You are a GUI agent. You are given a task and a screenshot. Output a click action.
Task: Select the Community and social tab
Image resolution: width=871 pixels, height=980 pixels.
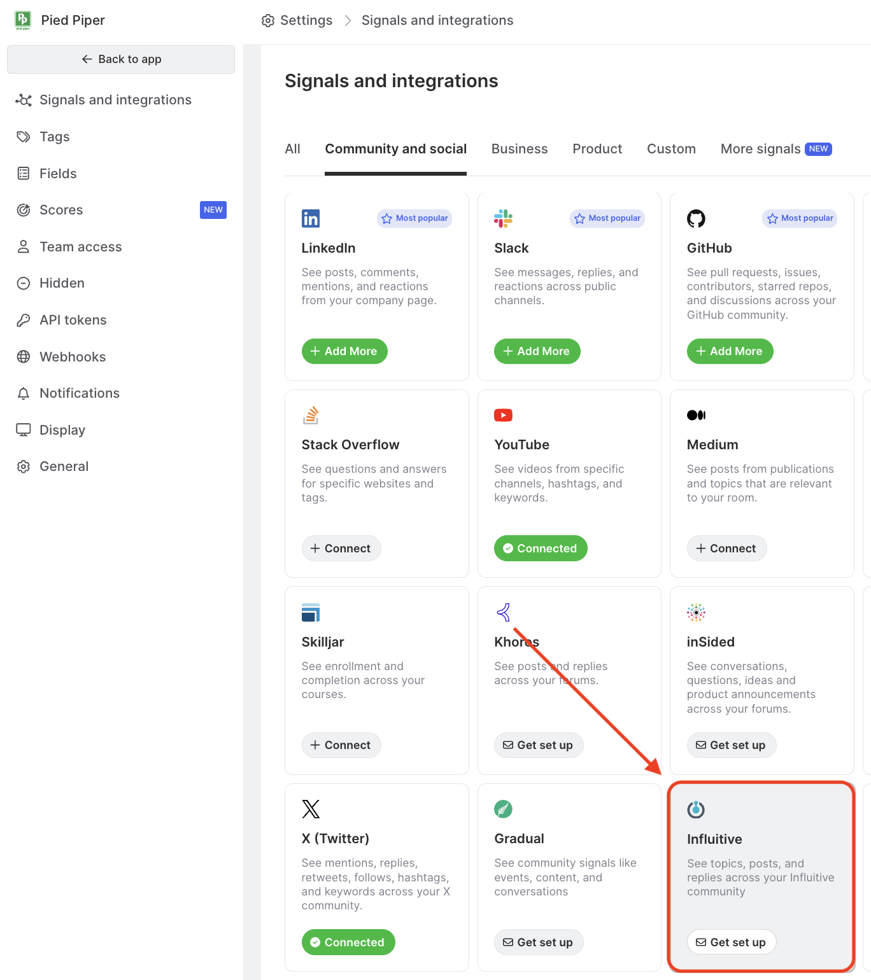click(x=395, y=149)
